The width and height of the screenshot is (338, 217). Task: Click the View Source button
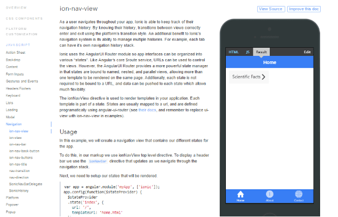click(271, 9)
